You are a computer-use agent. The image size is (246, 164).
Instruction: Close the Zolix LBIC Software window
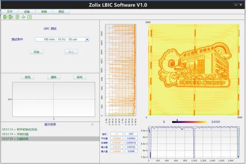pyautogui.click(x=241, y=4)
